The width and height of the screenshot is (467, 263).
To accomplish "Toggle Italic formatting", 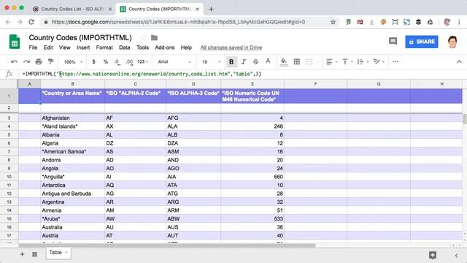I will [x=243, y=61].
